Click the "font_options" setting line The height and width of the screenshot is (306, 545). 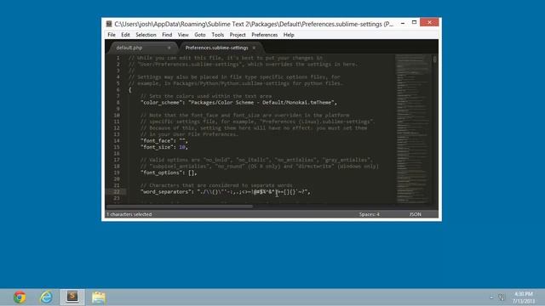[x=169, y=173]
